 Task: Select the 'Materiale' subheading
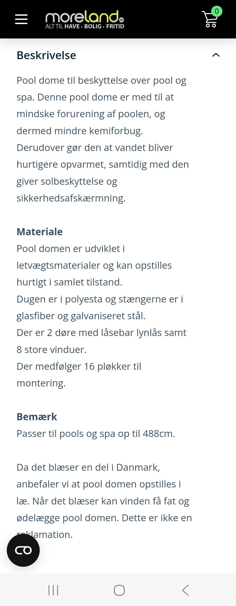[39, 232]
